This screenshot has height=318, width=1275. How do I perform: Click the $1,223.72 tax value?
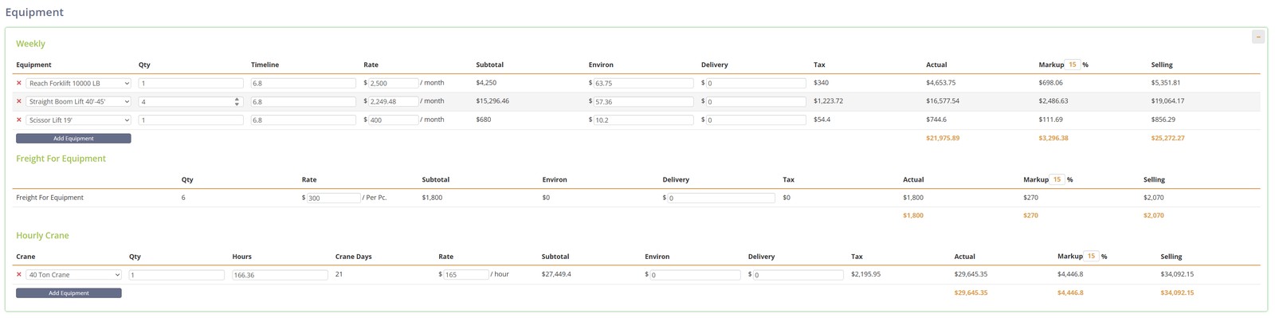[x=828, y=101]
